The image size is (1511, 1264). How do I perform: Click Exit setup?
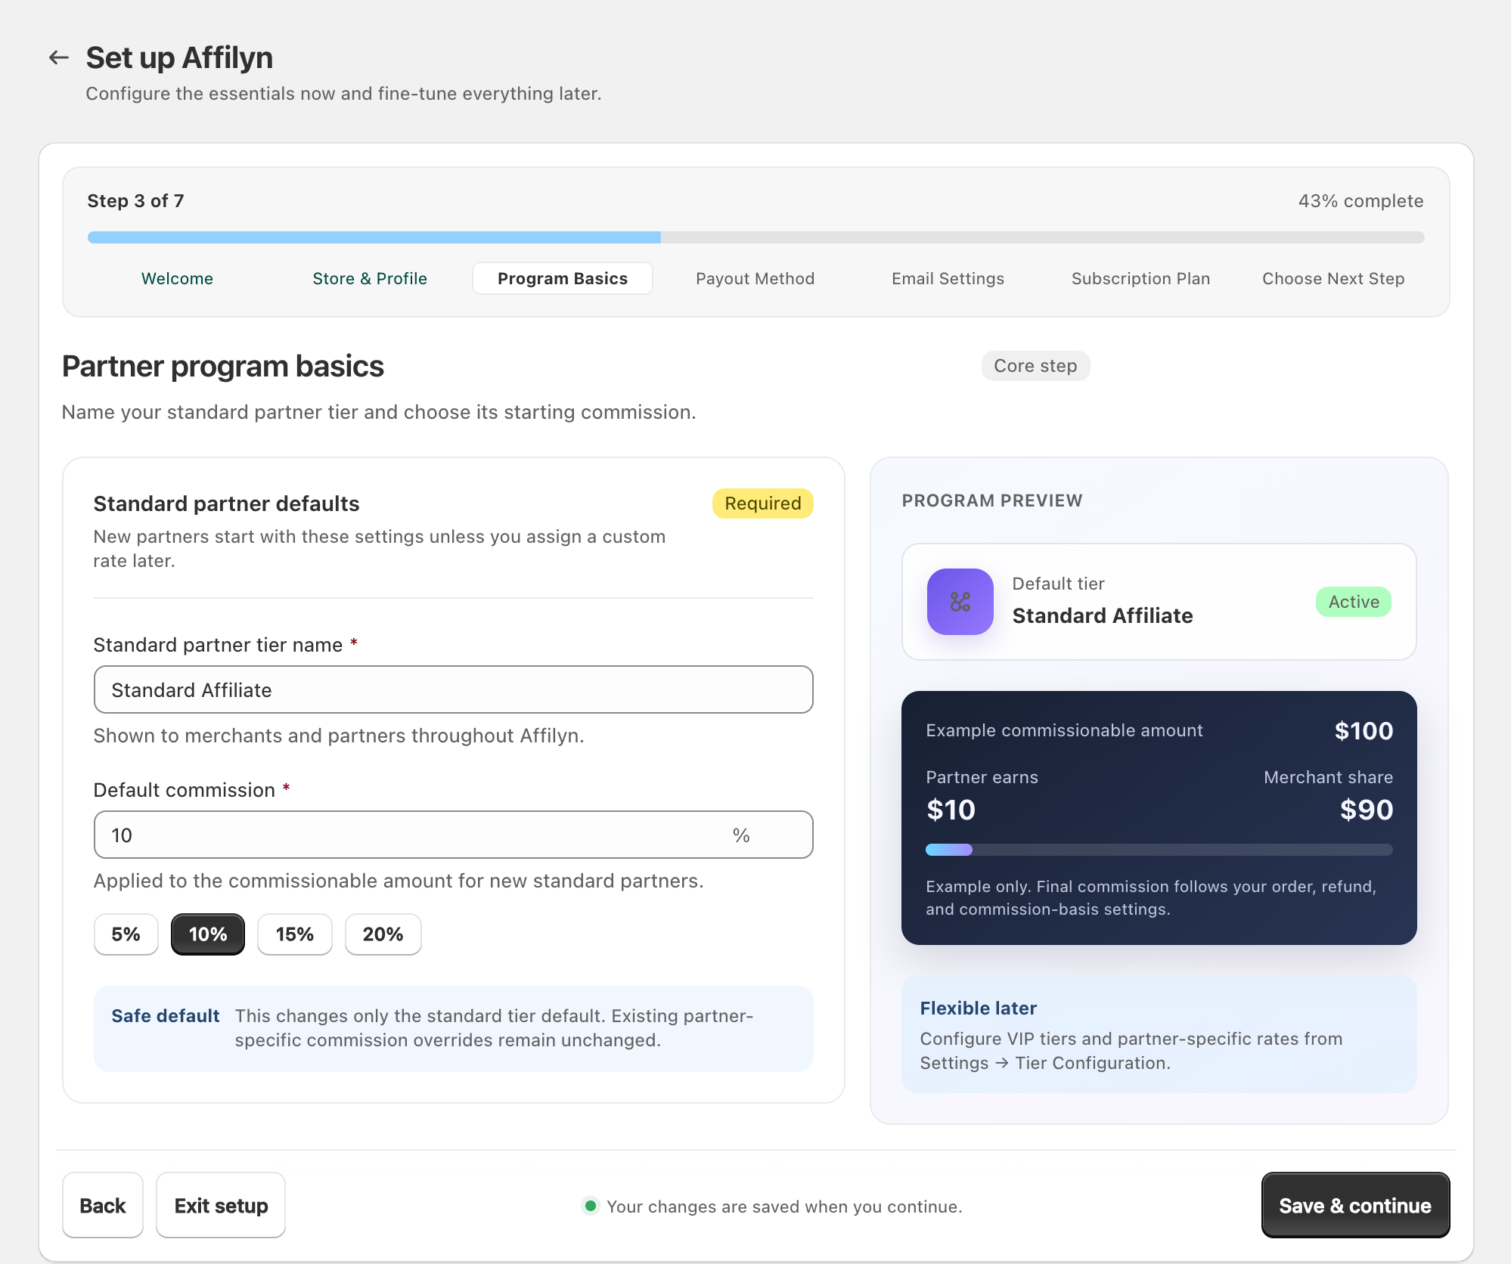coord(221,1205)
